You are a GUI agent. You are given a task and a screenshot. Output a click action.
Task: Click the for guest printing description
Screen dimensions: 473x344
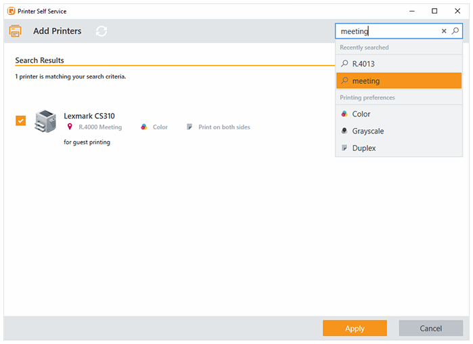[x=87, y=142]
